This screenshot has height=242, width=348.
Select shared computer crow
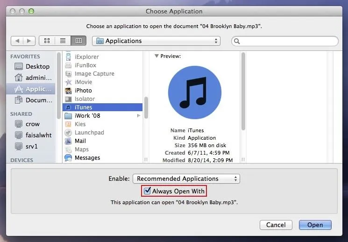point(32,124)
